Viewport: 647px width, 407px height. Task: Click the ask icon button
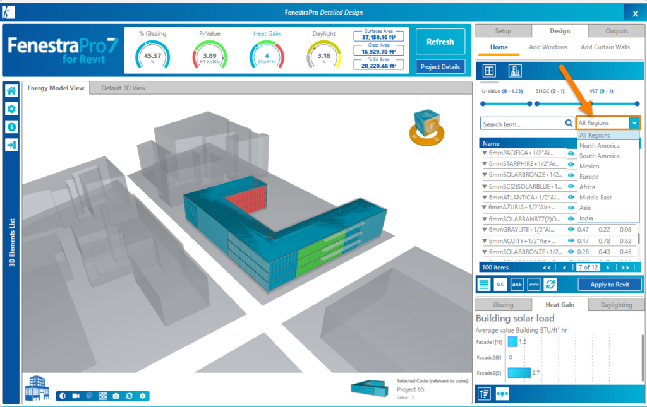tap(517, 284)
